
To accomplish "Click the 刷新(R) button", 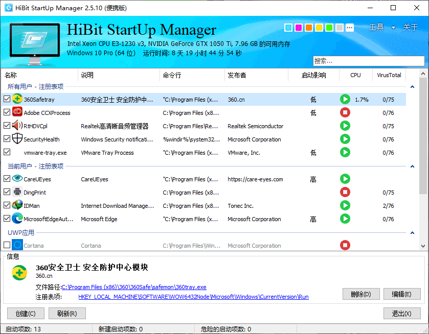I will point(67,314).
